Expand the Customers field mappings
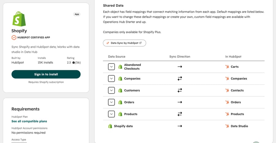 (111, 90)
